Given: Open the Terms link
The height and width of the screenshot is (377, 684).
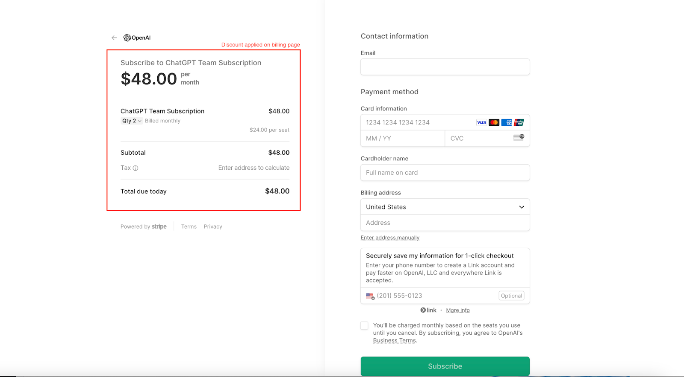Looking at the screenshot, I should (x=189, y=227).
